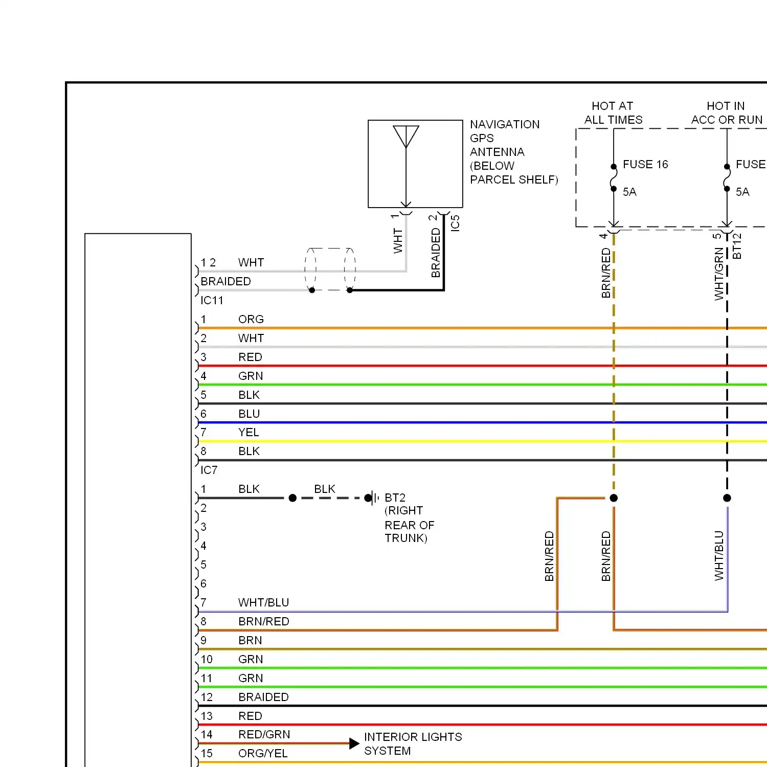Click the GRN wire label at pin 4
Viewport: 767px width, 767px height.
pyautogui.click(x=251, y=376)
